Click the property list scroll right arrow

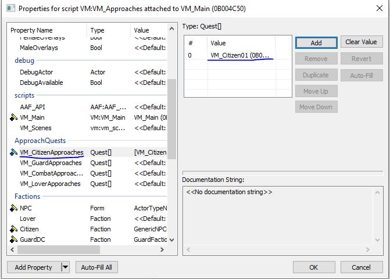coord(162,249)
